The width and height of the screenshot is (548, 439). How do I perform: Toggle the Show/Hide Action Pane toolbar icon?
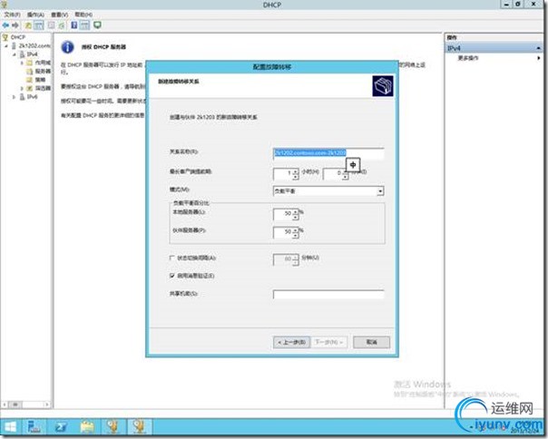click(x=85, y=25)
